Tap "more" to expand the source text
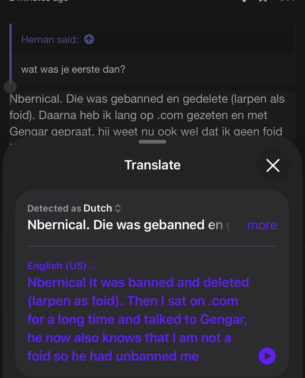Image resolution: width=305 pixels, height=378 pixels. tap(262, 225)
